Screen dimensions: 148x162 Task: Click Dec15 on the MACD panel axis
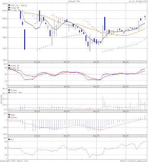(x=126, y=136)
